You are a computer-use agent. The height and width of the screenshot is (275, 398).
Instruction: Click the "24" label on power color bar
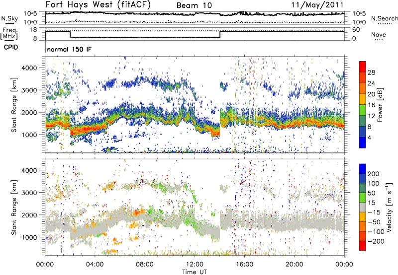point(371,83)
